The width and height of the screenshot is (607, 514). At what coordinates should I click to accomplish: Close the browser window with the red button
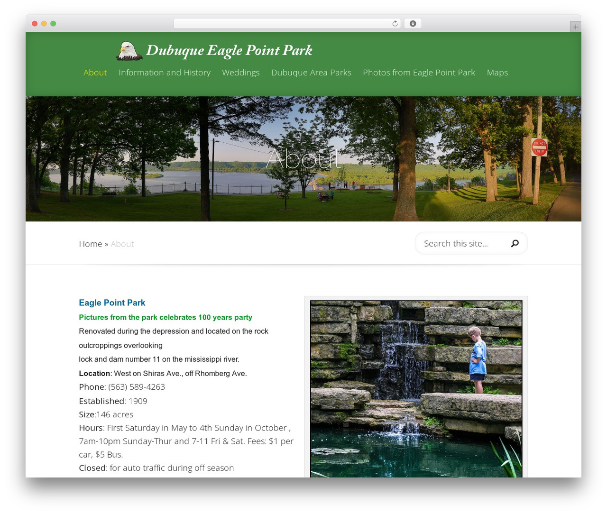35,24
